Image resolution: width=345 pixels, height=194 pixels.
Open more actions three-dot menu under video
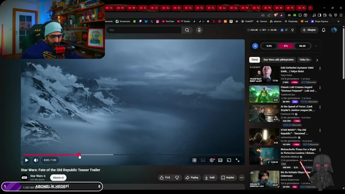click(241, 178)
